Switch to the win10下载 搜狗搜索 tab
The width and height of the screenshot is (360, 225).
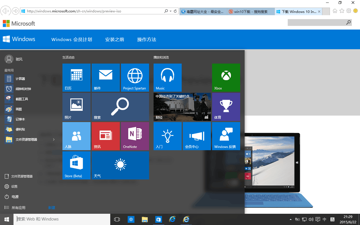251,12
